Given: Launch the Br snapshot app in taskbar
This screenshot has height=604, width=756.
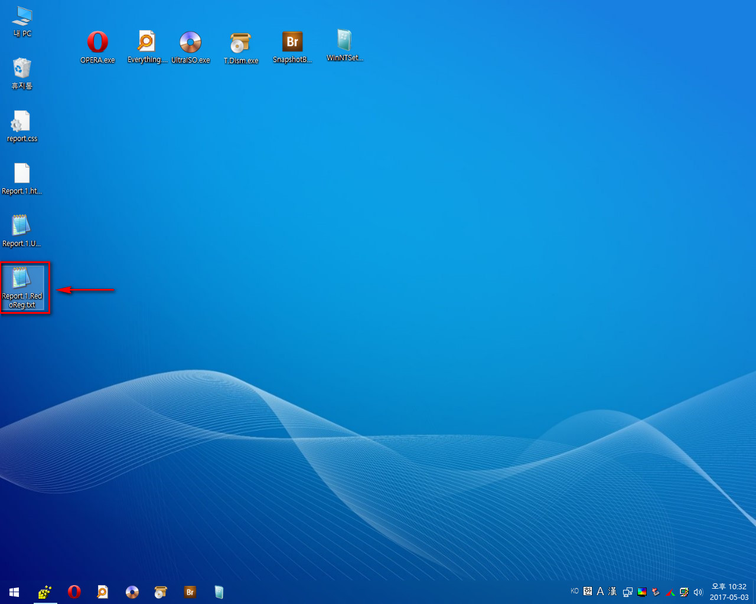Looking at the screenshot, I should [x=190, y=592].
